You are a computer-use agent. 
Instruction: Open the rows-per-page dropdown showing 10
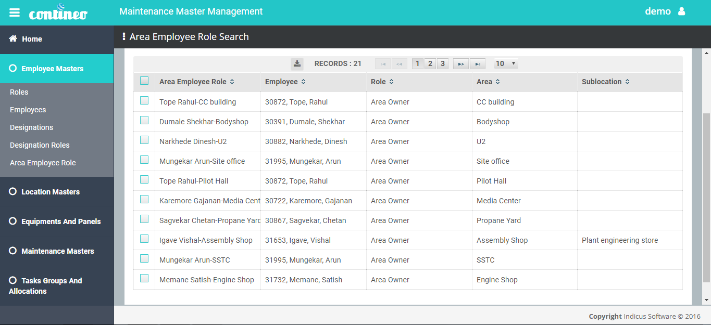pyautogui.click(x=506, y=64)
